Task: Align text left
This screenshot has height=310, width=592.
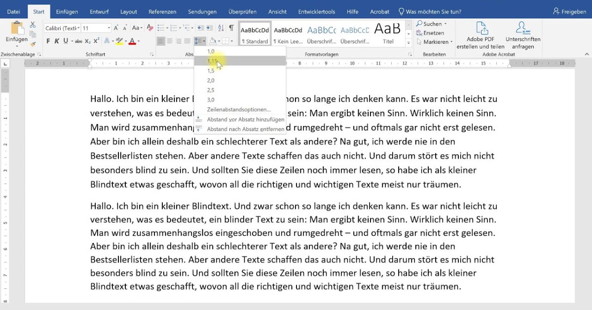Action: click(x=161, y=41)
